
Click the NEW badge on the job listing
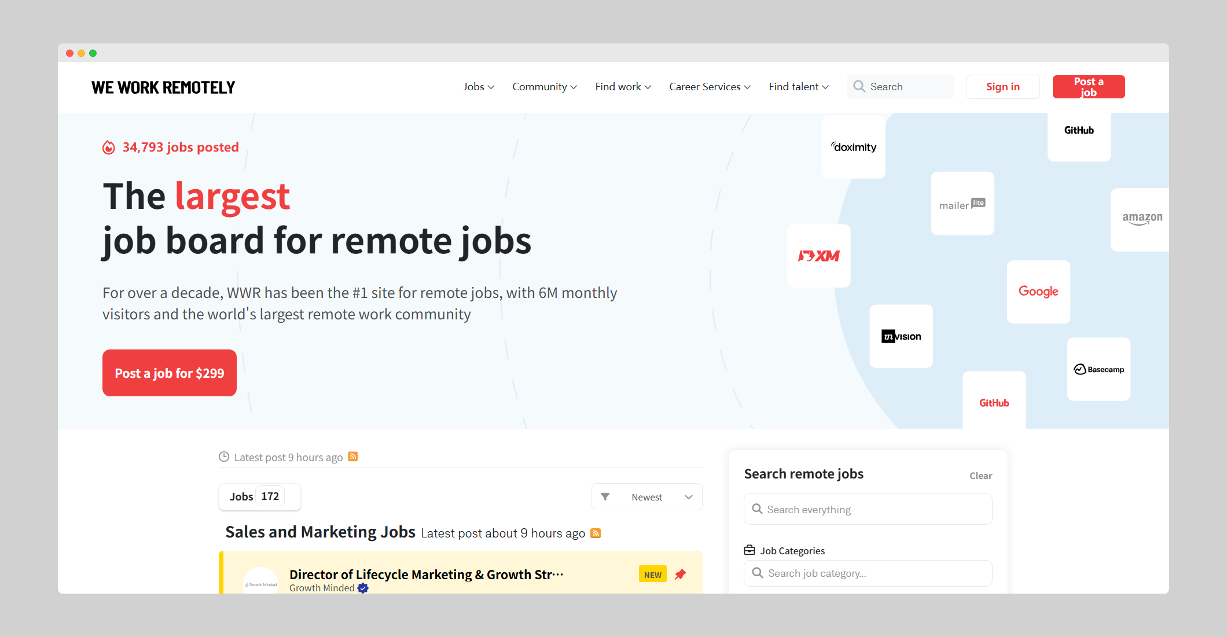click(653, 575)
